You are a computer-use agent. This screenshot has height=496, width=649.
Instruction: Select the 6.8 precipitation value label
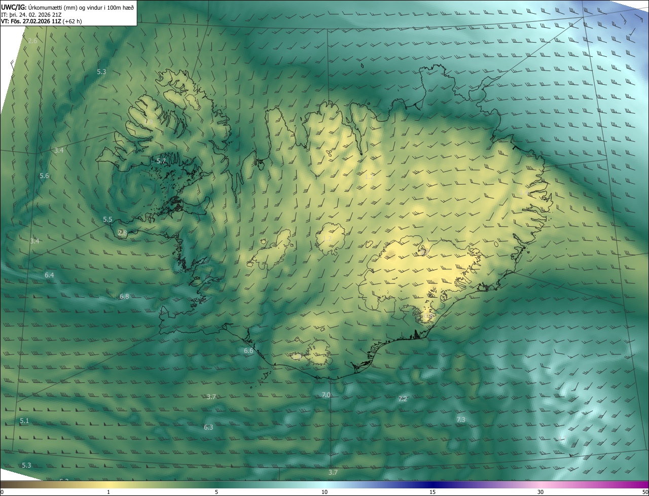[x=124, y=296]
